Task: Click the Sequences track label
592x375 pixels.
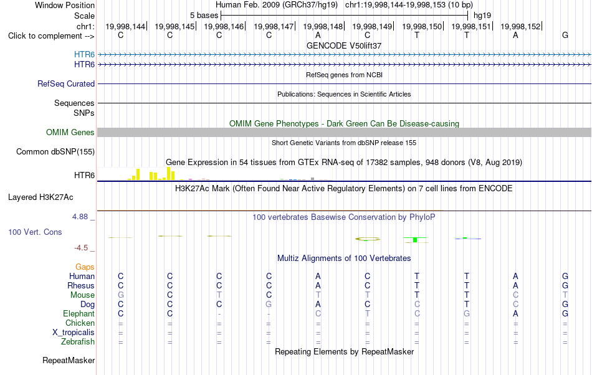Action: [74, 103]
